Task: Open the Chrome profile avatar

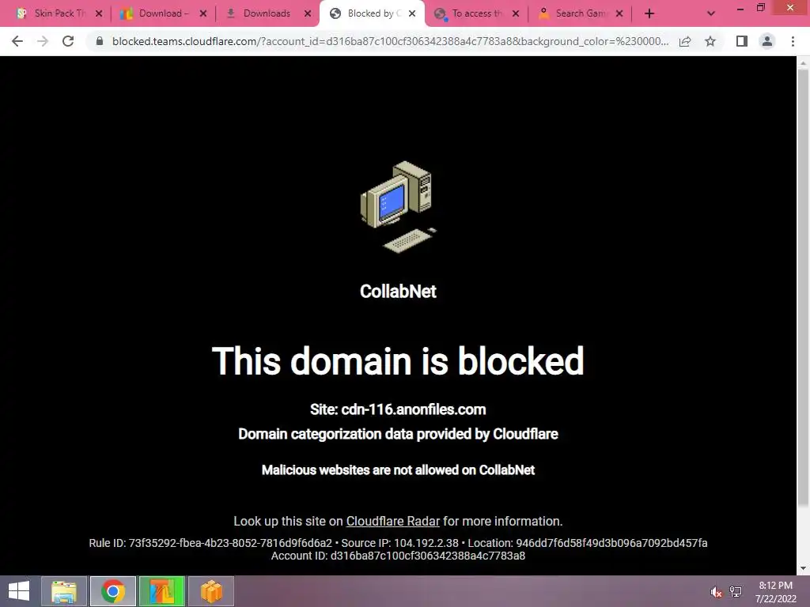Action: [x=767, y=41]
